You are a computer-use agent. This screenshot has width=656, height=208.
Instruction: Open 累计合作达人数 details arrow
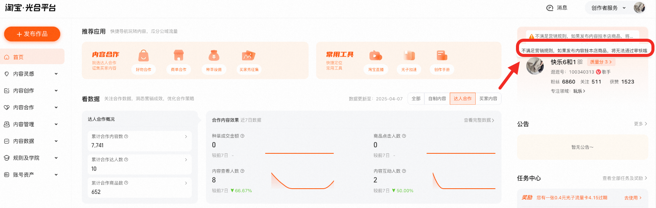(x=186, y=160)
